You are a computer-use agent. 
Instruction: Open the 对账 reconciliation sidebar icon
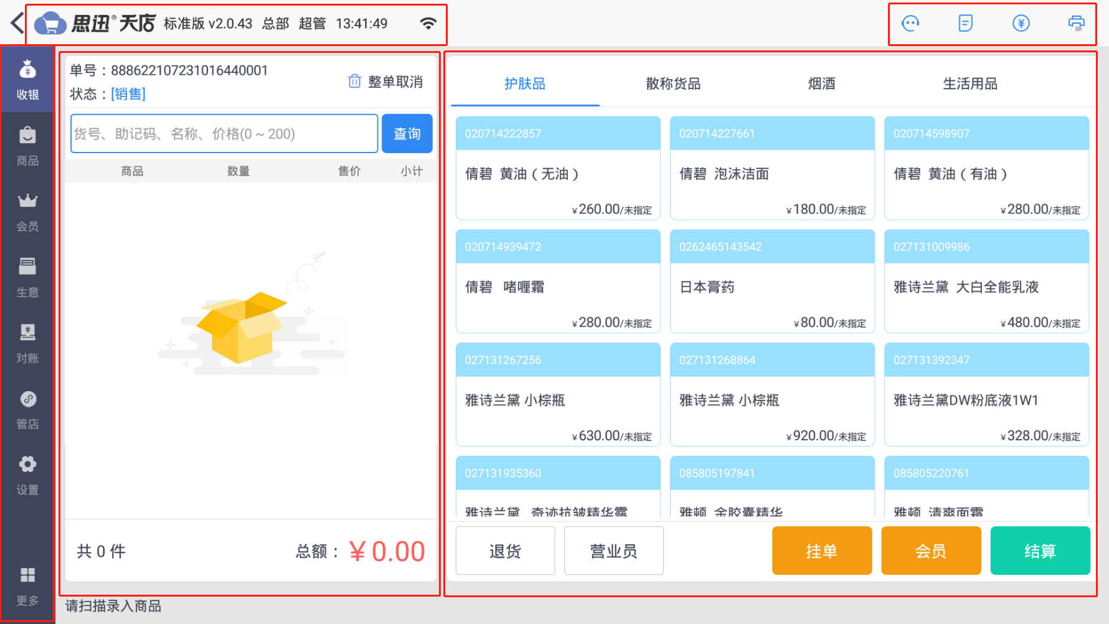(x=27, y=344)
